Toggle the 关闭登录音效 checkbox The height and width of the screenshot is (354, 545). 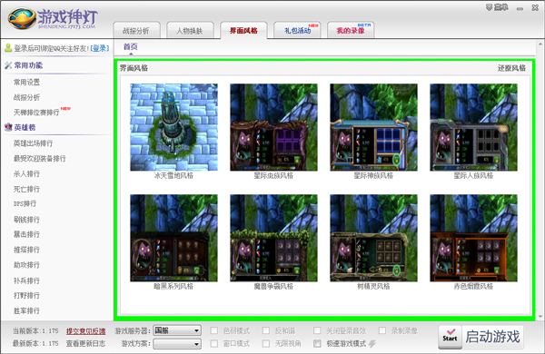pyautogui.click(x=317, y=330)
